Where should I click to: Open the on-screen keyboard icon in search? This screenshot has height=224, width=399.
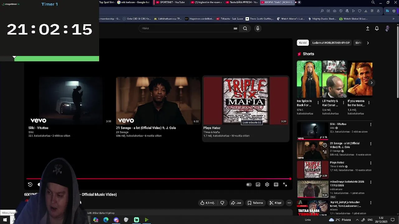point(235,28)
